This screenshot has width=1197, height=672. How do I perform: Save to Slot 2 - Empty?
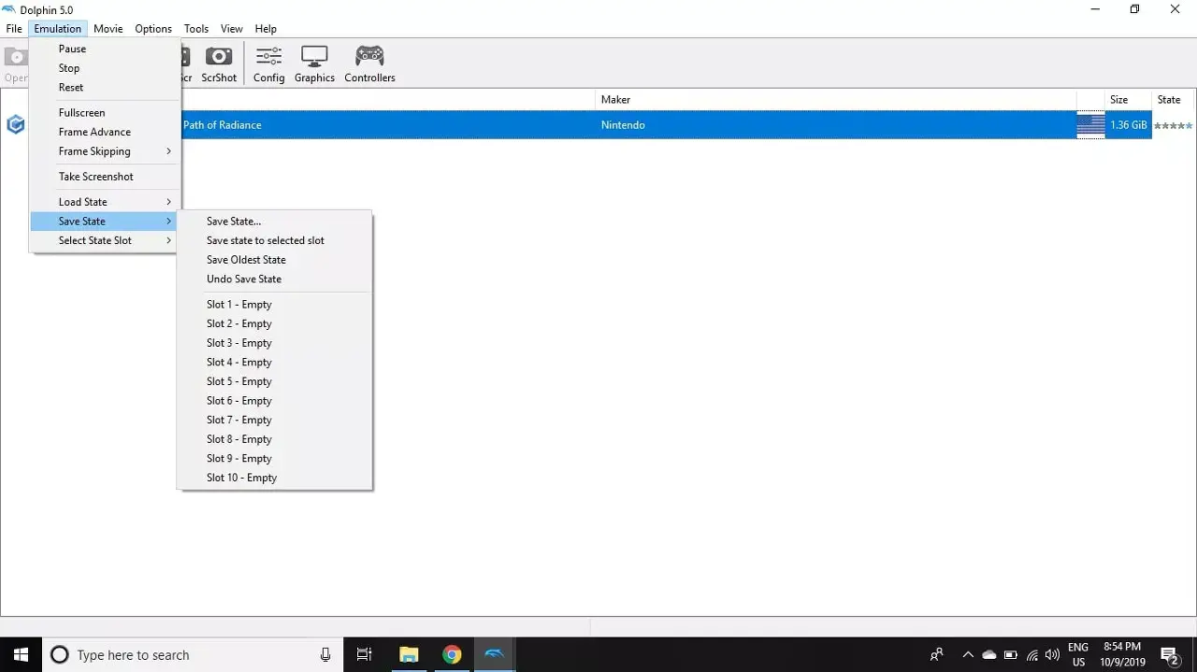click(x=275, y=323)
